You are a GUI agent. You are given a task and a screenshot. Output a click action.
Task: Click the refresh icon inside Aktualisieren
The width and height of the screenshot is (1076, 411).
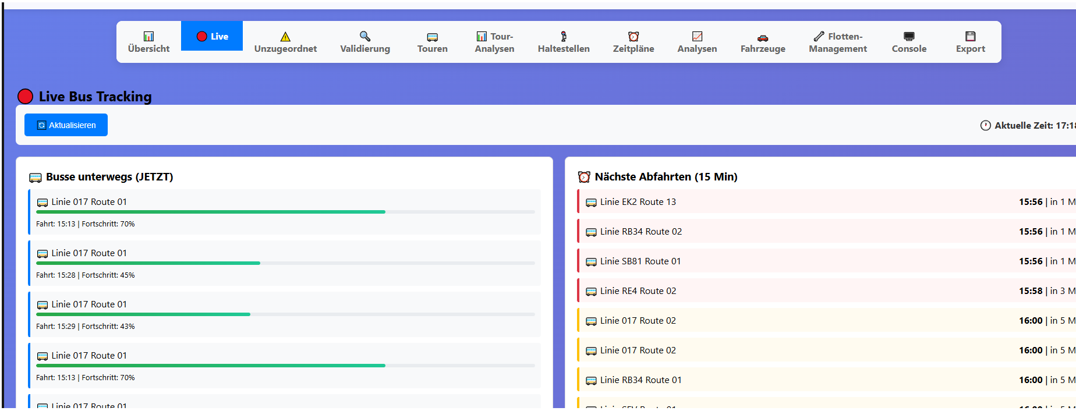(41, 125)
